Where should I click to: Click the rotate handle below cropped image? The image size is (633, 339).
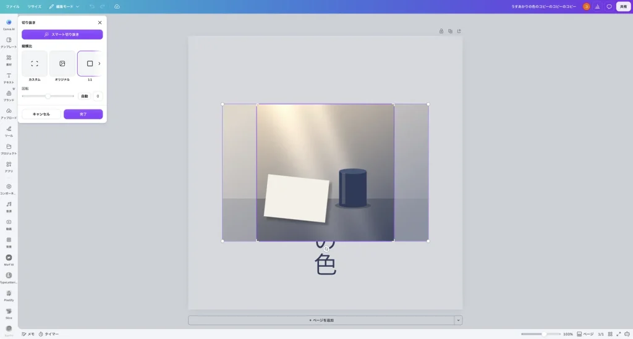click(x=326, y=249)
